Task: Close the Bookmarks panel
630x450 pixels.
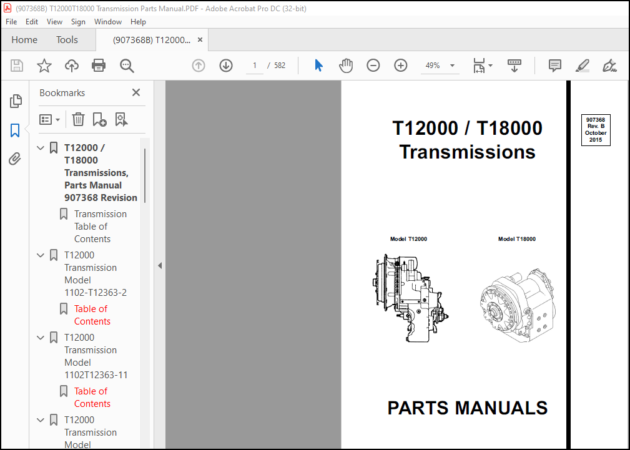Action: click(136, 92)
